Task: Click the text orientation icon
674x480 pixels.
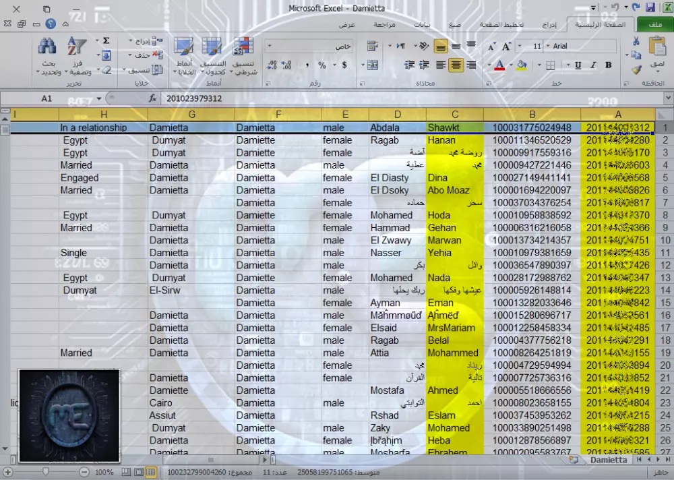Action: tap(424, 46)
